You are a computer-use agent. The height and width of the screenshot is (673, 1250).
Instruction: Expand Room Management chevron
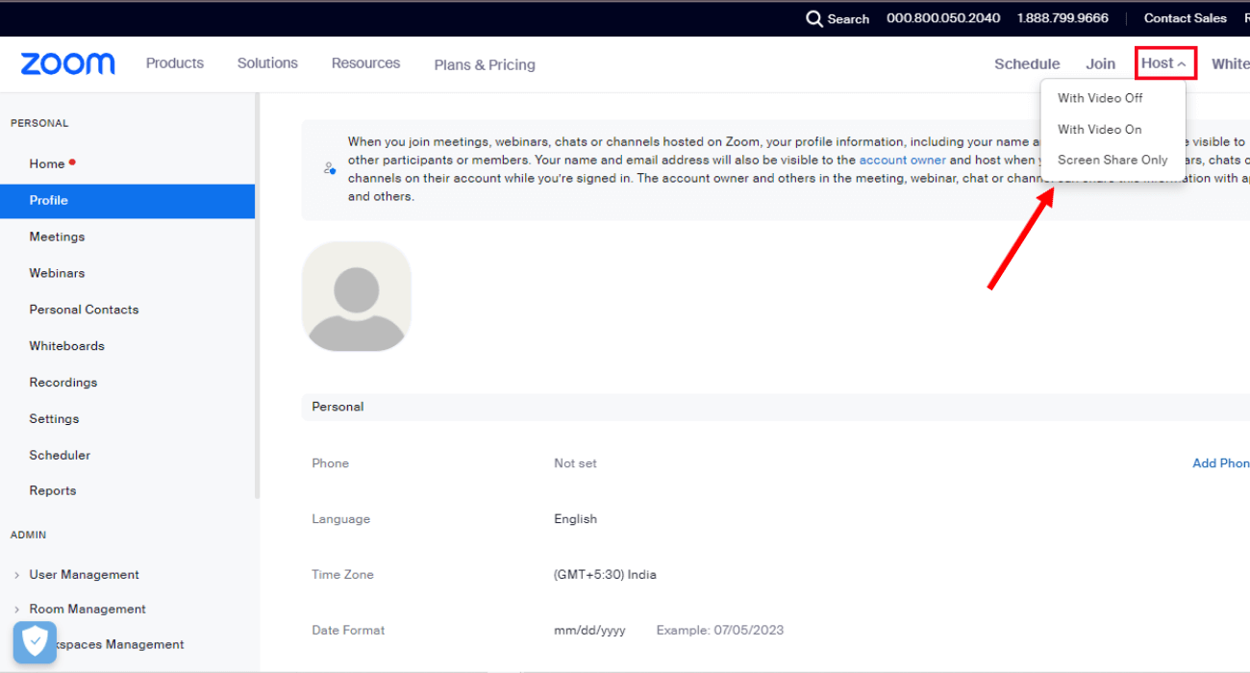pos(16,610)
